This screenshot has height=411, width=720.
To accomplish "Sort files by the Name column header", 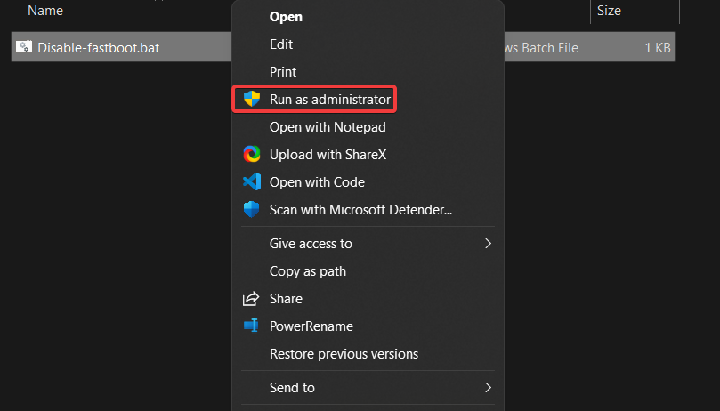I will (45, 11).
